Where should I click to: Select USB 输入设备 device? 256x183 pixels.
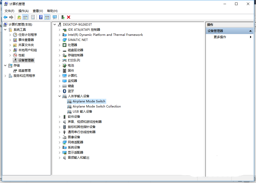82,112
